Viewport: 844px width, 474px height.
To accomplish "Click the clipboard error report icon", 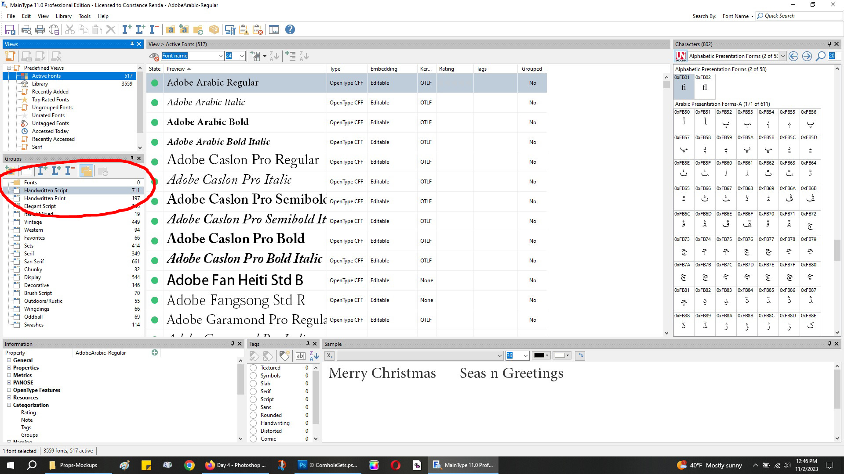I will [258, 30].
